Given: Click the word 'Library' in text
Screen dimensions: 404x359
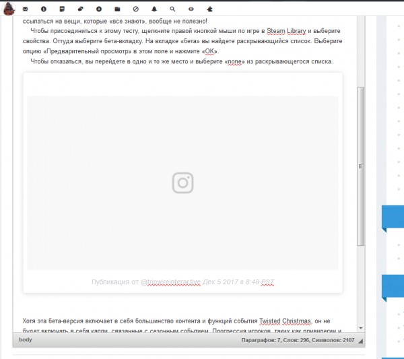Looking at the screenshot, I should (x=296, y=31).
